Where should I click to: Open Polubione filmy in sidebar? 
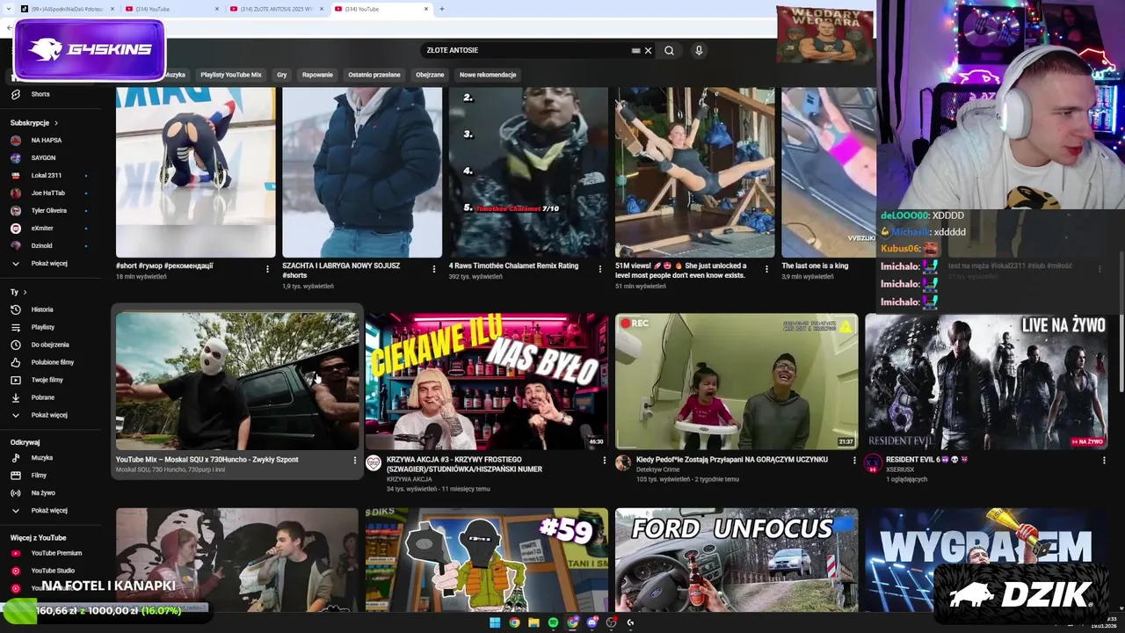(x=52, y=362)
